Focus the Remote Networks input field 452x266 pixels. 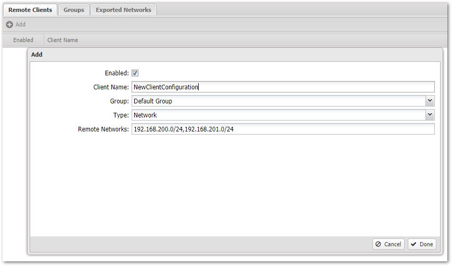point(283,129)
